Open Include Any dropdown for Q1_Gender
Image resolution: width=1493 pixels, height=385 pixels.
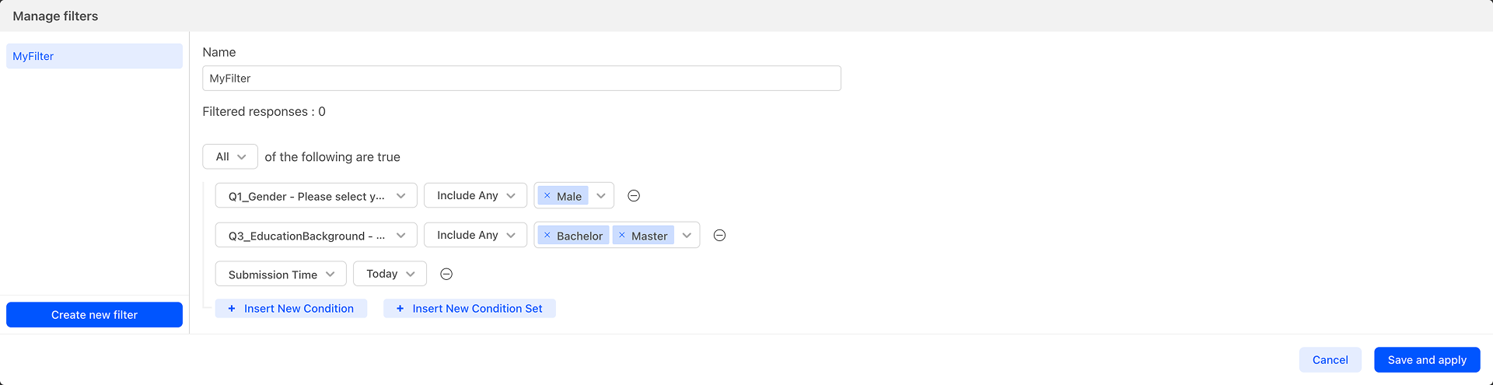[475, 195]
